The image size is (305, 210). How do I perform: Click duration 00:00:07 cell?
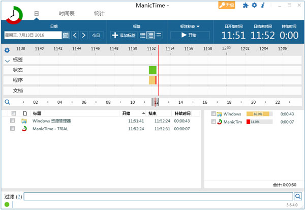[x=182, y=129]
